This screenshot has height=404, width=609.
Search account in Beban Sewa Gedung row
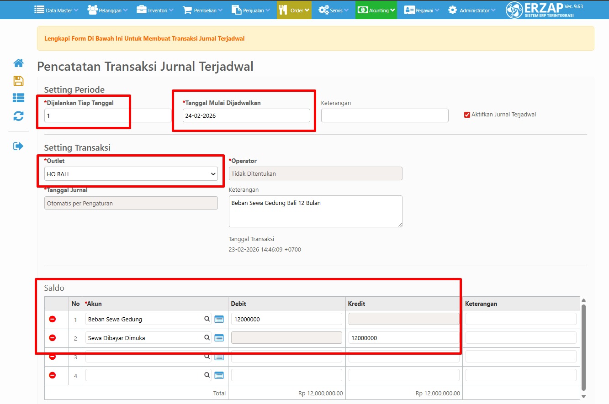[207, 319]
